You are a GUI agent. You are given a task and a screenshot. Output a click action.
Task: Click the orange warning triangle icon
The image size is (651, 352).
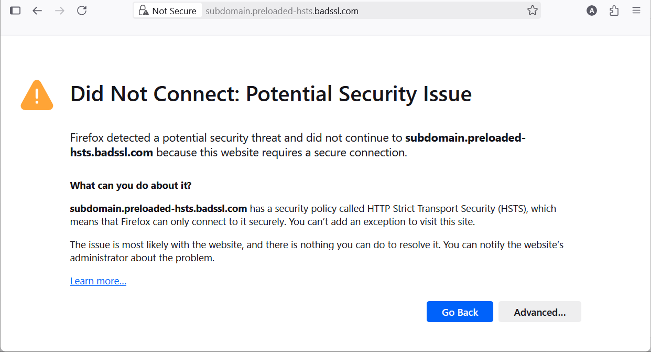tap(37, 95)
